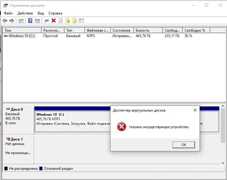The height and width of the screenshot is (180, 227).
Task: Click the properties checkmark page icon
Action: point(61,21)
